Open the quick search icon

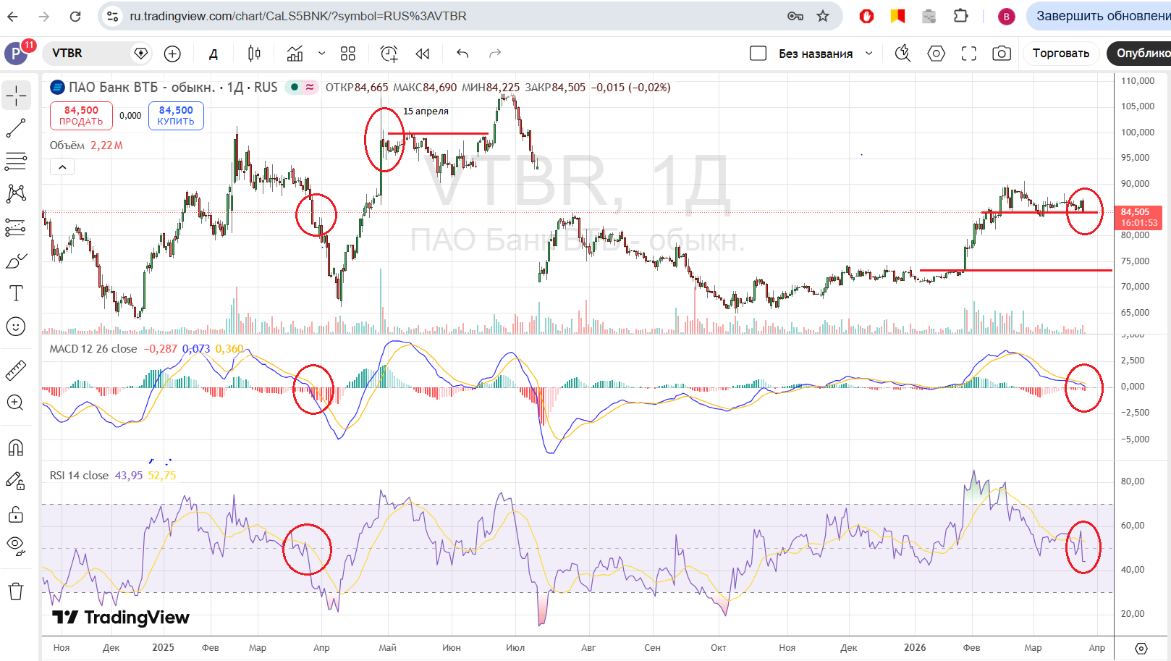(x=902, y=54)
